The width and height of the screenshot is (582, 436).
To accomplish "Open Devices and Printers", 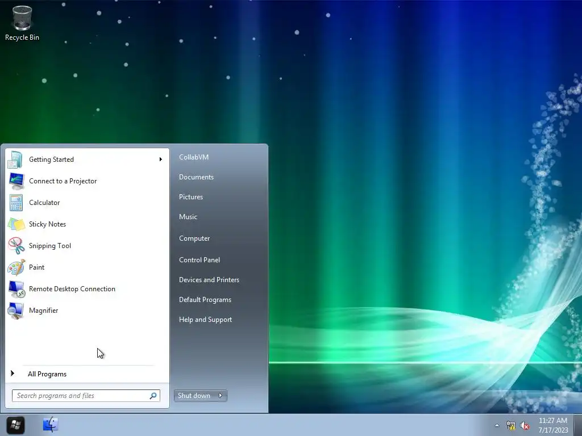I will [x=209, y=280].
